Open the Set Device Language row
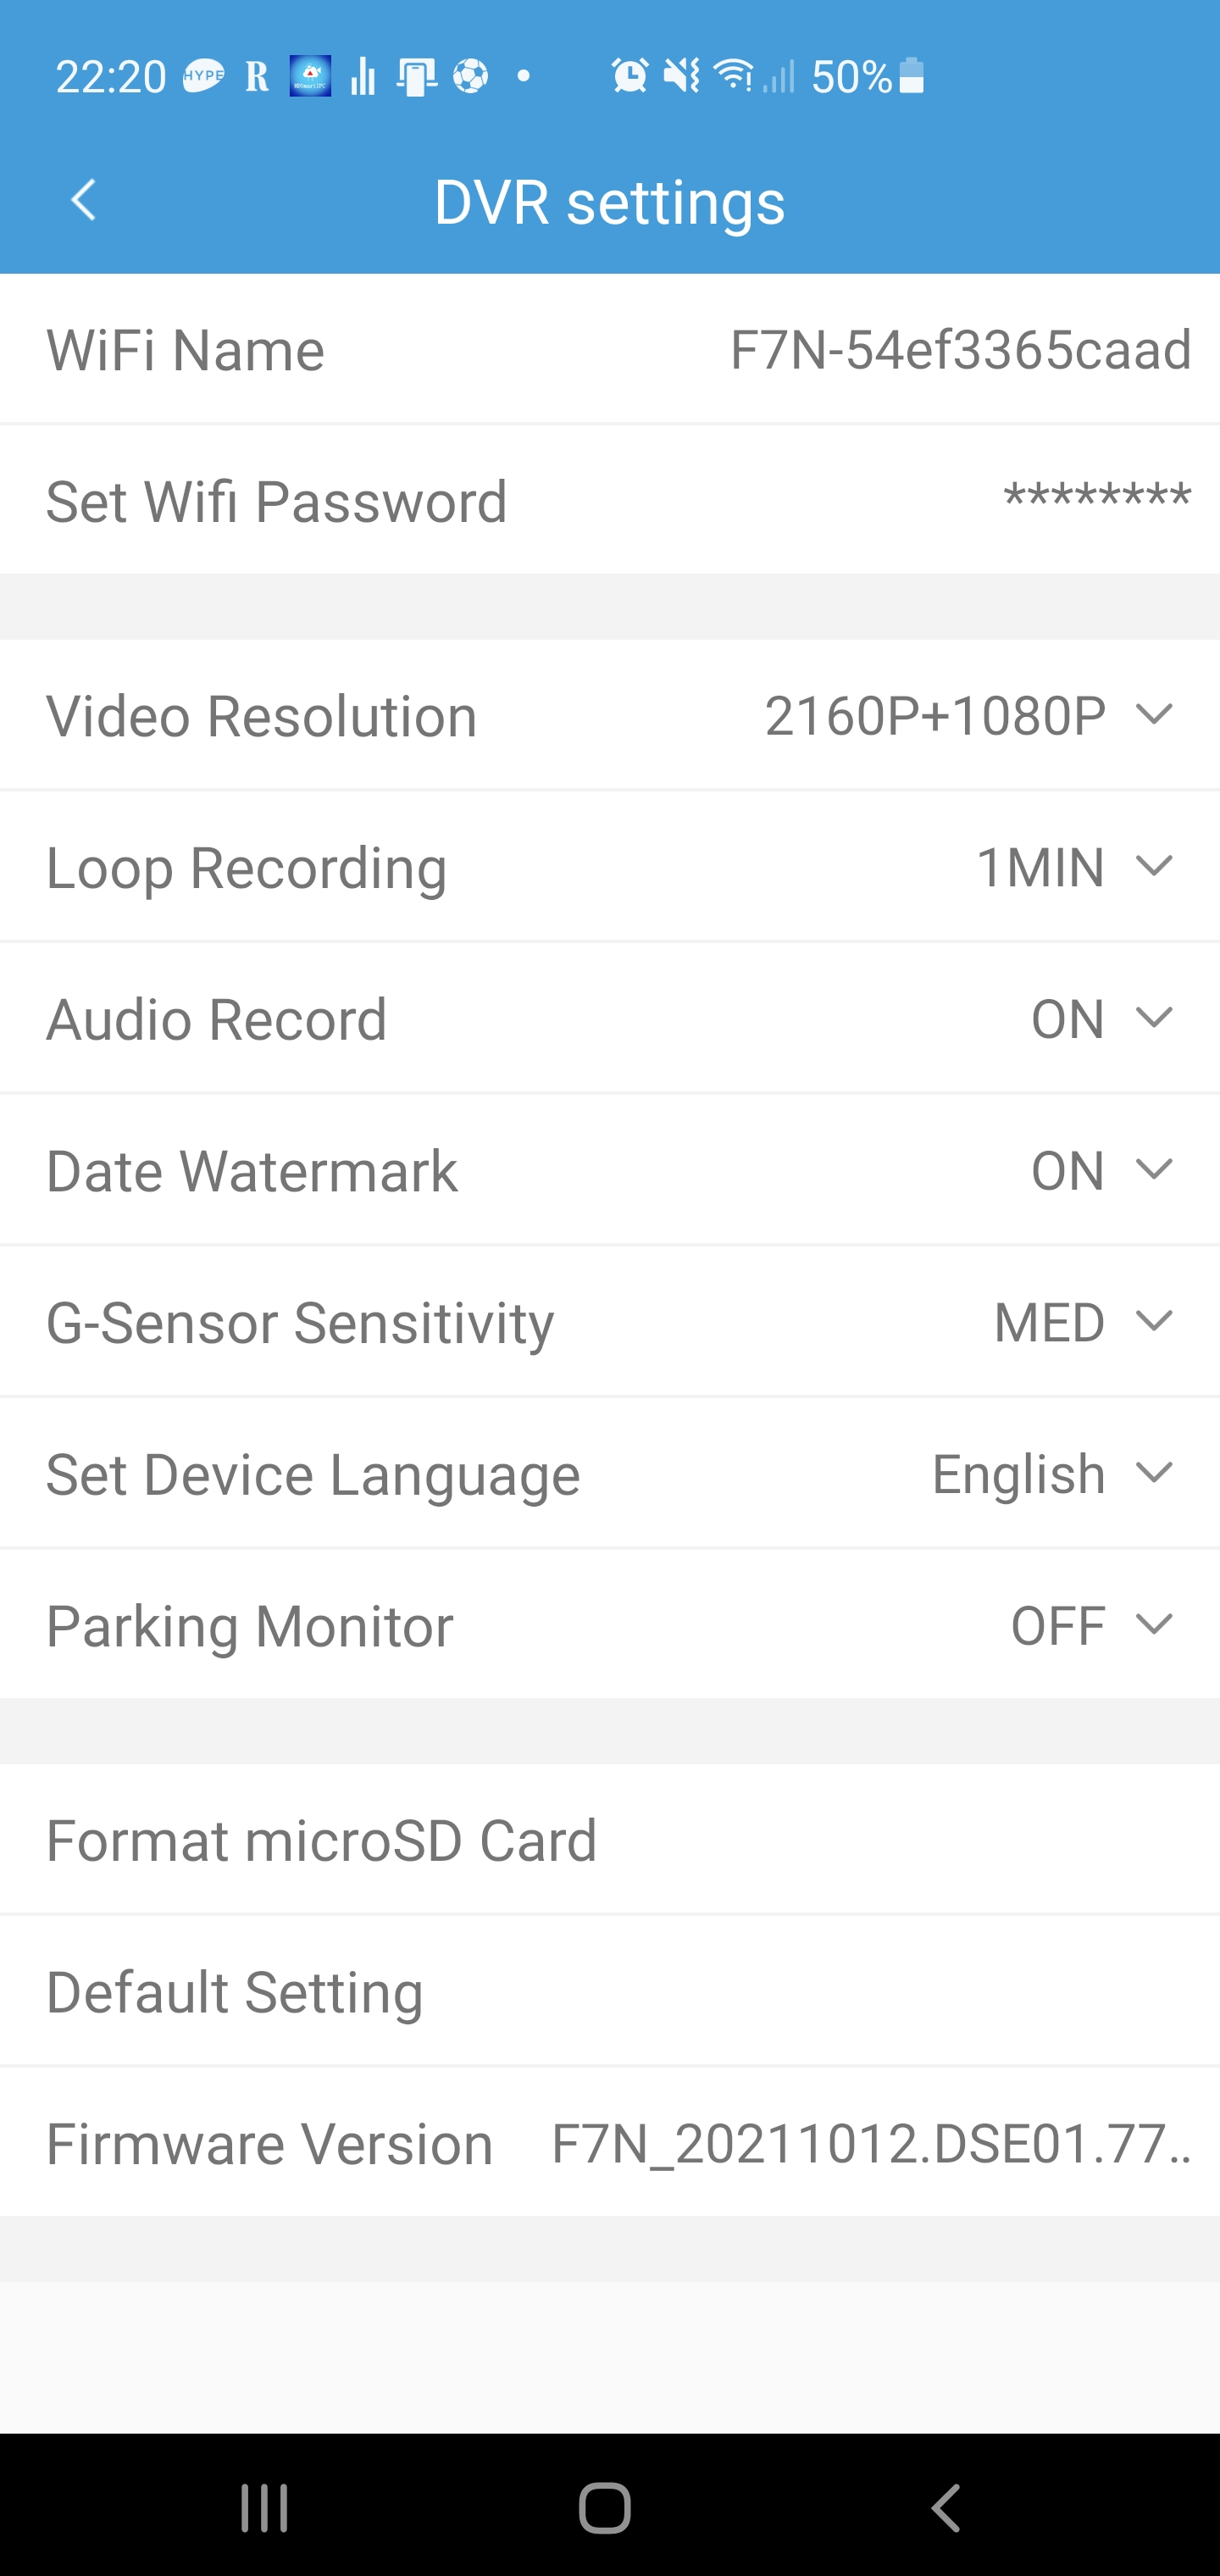 click(x=610, y=1475)
